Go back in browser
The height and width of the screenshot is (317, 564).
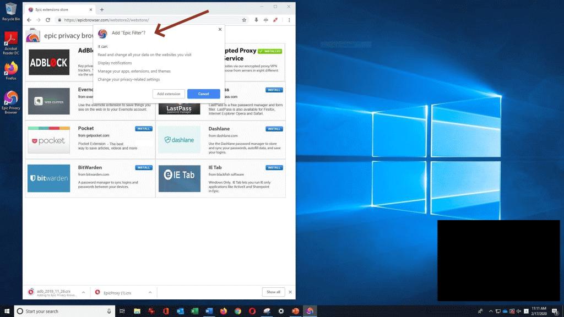[29, 20]
